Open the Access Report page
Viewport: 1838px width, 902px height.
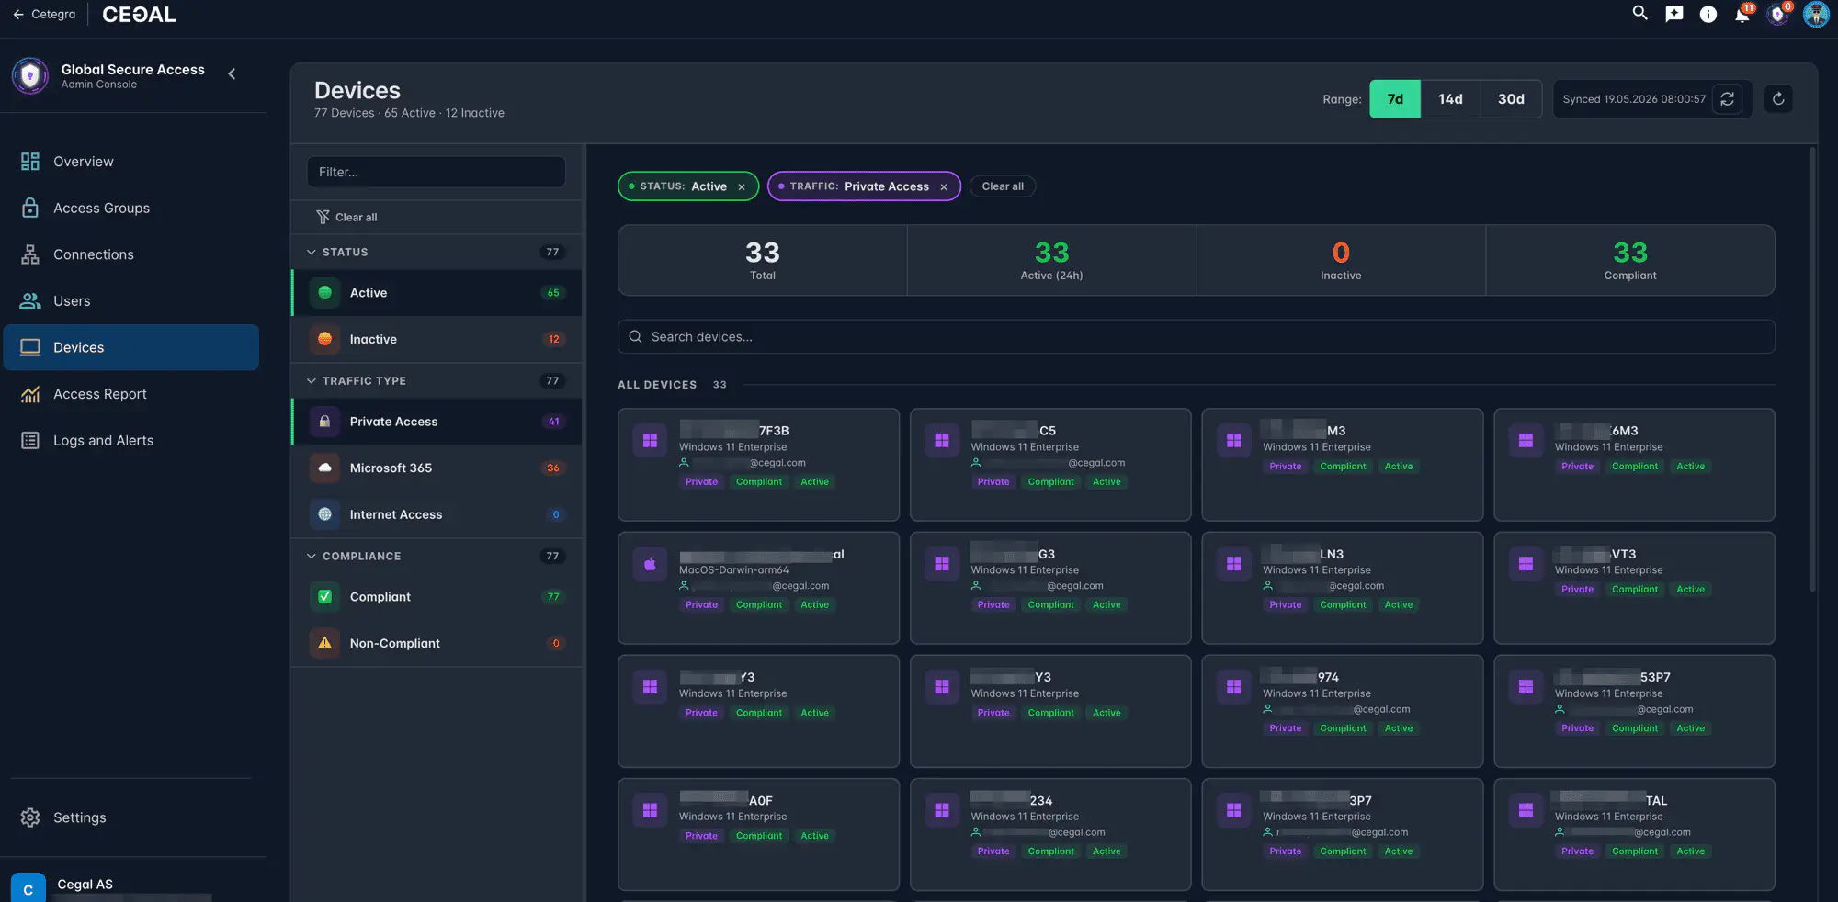[x=131, y=394]
